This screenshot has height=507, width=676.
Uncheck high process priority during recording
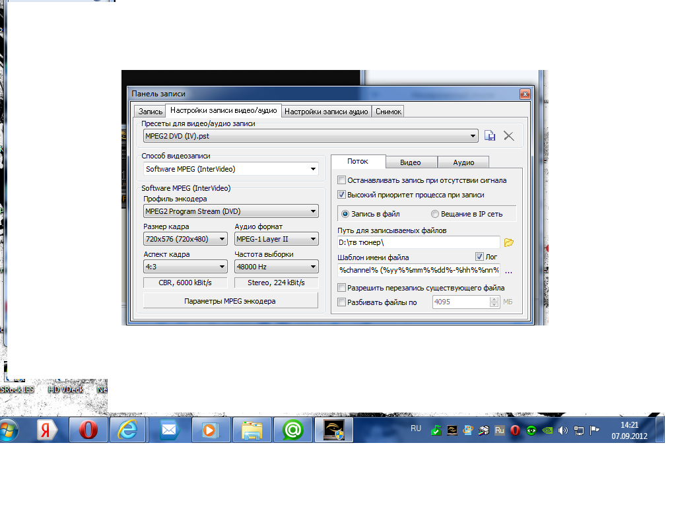[341, 195]
